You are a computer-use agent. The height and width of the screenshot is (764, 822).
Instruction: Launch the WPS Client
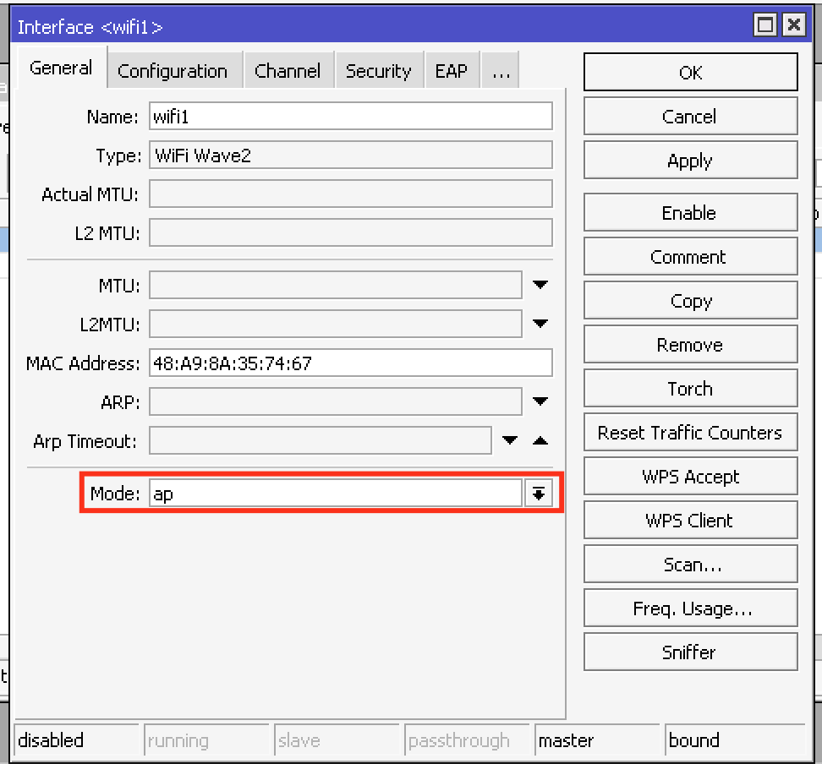pos(690,520)
